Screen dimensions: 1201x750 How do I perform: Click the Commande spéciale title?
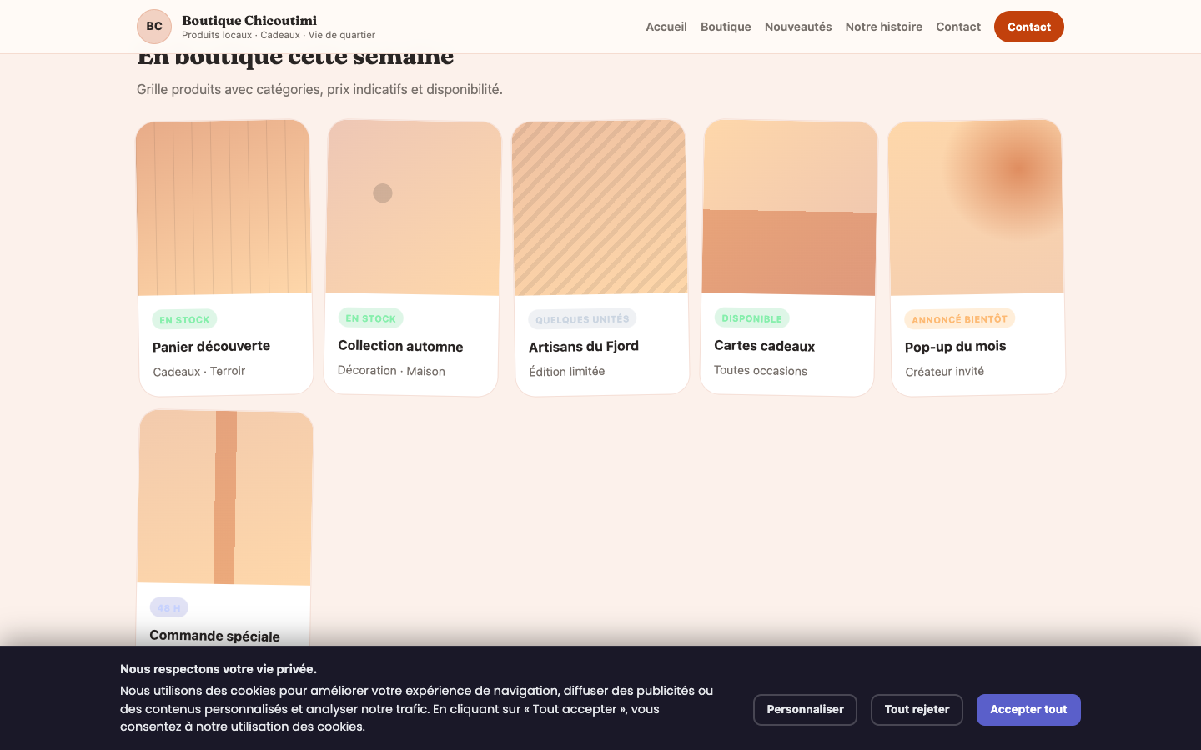(214, 636)
